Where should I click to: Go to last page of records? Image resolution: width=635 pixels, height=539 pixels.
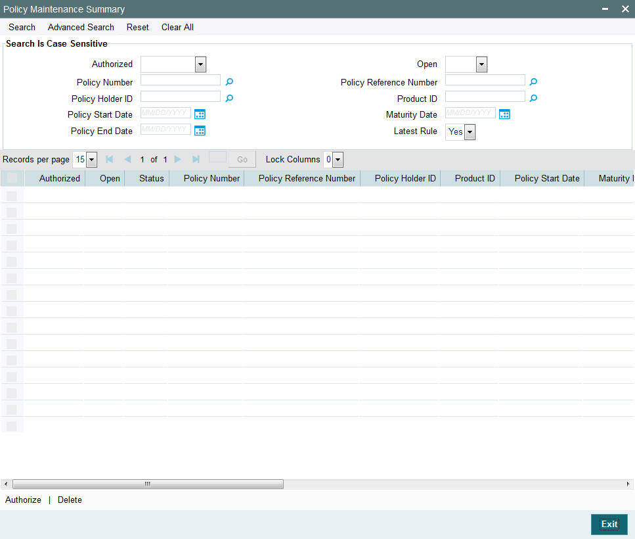click(196, 159)
